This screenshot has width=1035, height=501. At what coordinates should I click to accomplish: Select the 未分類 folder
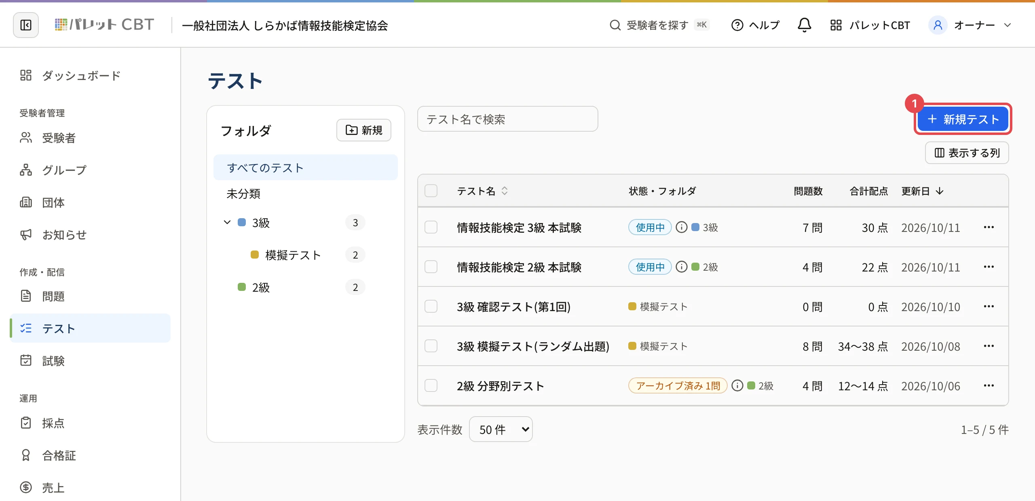pyautogui.click(x=306, y=194)
